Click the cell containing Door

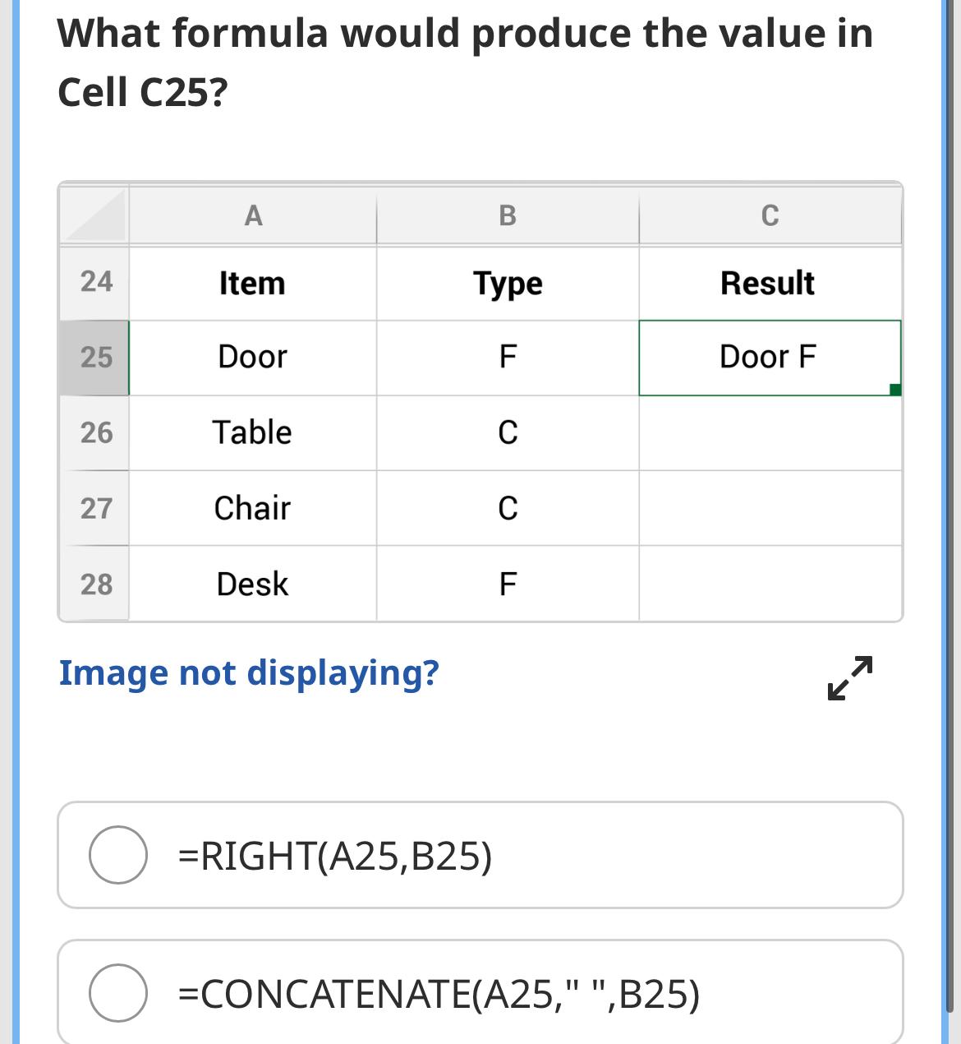tap(253, 358)
